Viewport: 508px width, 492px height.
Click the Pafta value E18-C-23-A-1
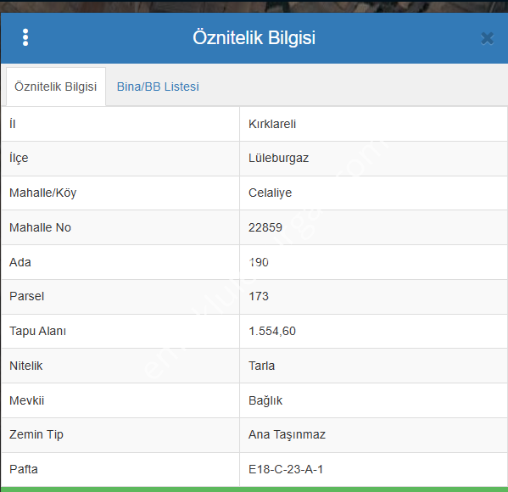286,469
